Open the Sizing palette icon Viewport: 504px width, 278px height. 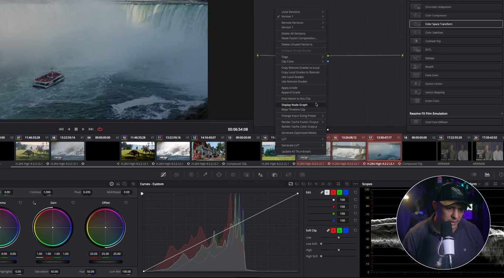pyautogui.click(x=288, y=174)
